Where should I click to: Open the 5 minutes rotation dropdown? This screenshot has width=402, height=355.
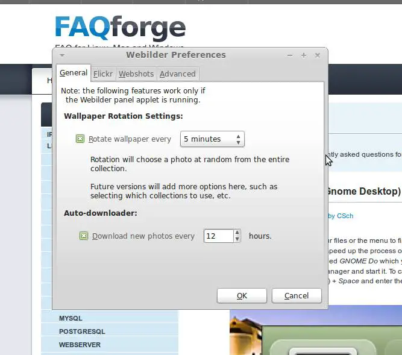pyautogui.click(x=212, y=139)
